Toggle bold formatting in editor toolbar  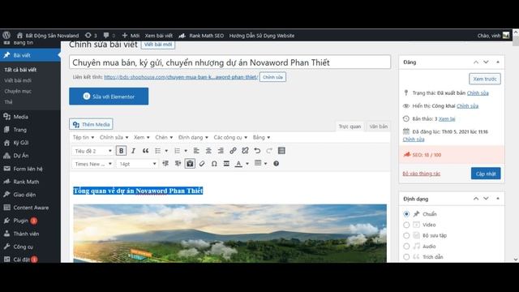121,151
